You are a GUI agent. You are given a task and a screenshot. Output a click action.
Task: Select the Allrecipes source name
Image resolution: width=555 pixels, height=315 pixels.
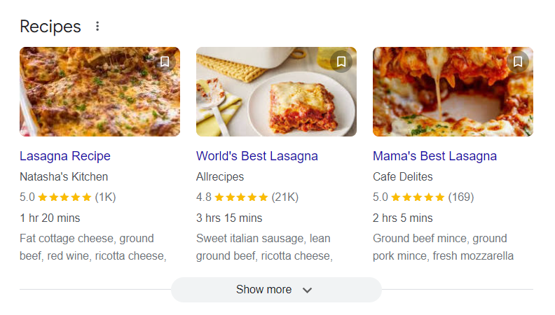click(220, 176)
